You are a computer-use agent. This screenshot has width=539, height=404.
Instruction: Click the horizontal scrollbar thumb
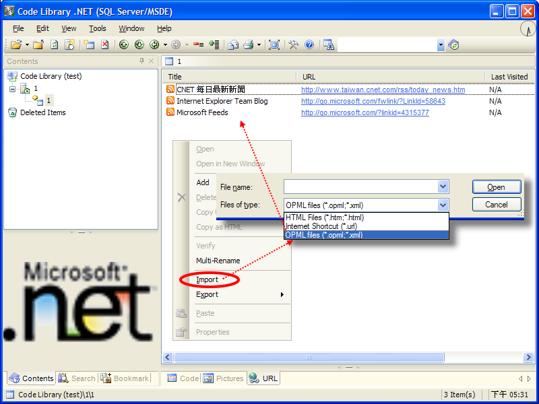(309, 358)
